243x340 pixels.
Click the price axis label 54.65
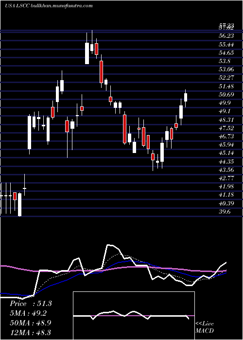pos(226,53)
